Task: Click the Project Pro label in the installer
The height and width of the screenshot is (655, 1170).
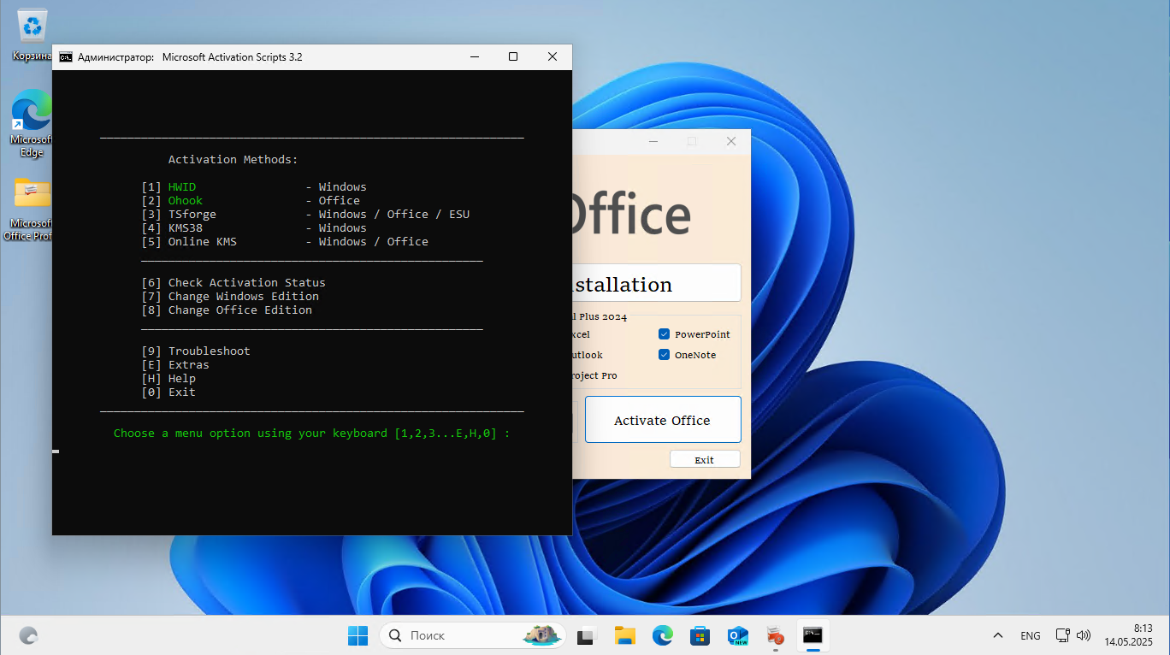Action: (x=594, y=375)
